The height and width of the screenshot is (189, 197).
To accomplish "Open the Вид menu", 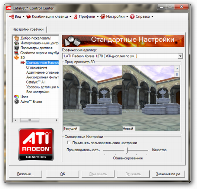I will tap(18, 17).
